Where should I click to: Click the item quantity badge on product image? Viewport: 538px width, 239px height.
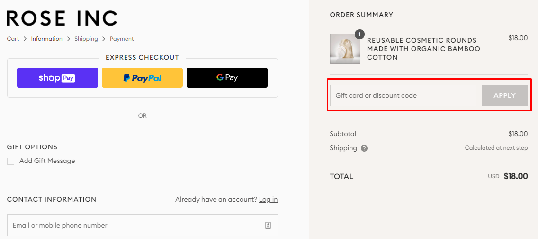point(359,34)
